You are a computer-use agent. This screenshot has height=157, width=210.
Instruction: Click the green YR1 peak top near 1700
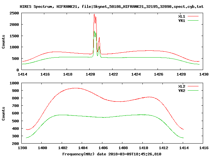click(94, 31)
